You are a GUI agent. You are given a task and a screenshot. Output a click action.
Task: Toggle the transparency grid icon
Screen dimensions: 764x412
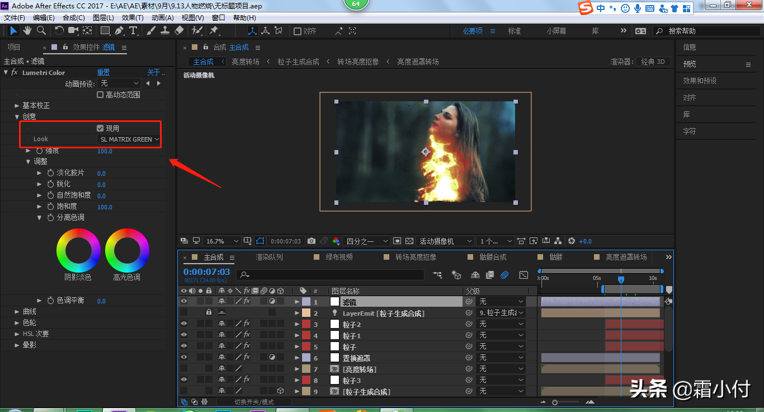click(409, 241)
